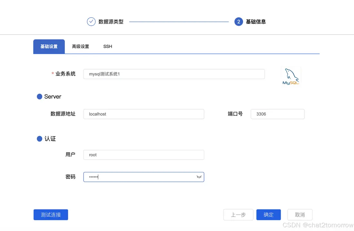Screen dimensions: 354x231
Task: Click the 用户 label
Action: (x=70, y=155)
